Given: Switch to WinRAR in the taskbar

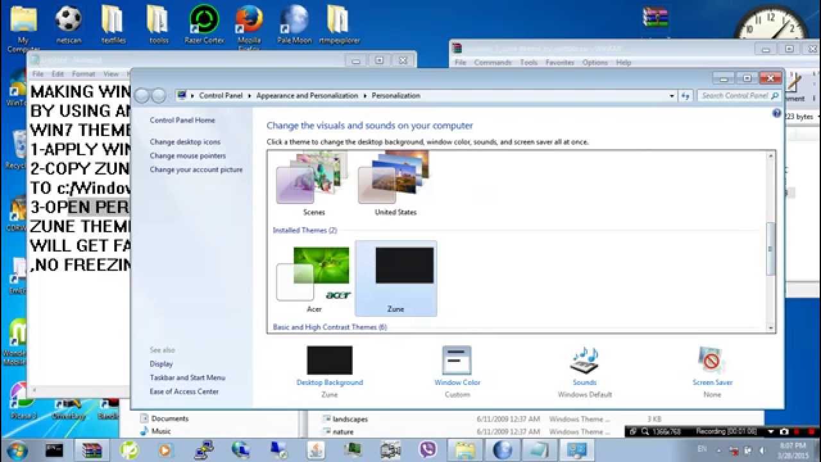Looking at the screenshot, I should 92,450.
